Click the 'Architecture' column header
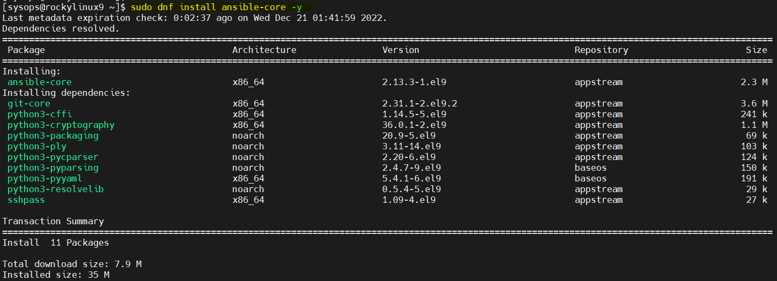The image size is (777, 281). pos(264,50)
